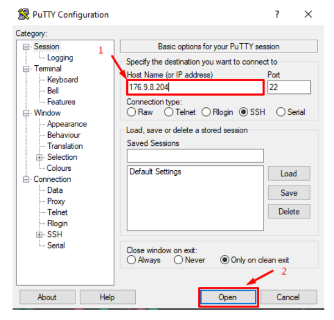Open the Window category
Screen dimensions: 334x320
[47, 113]
